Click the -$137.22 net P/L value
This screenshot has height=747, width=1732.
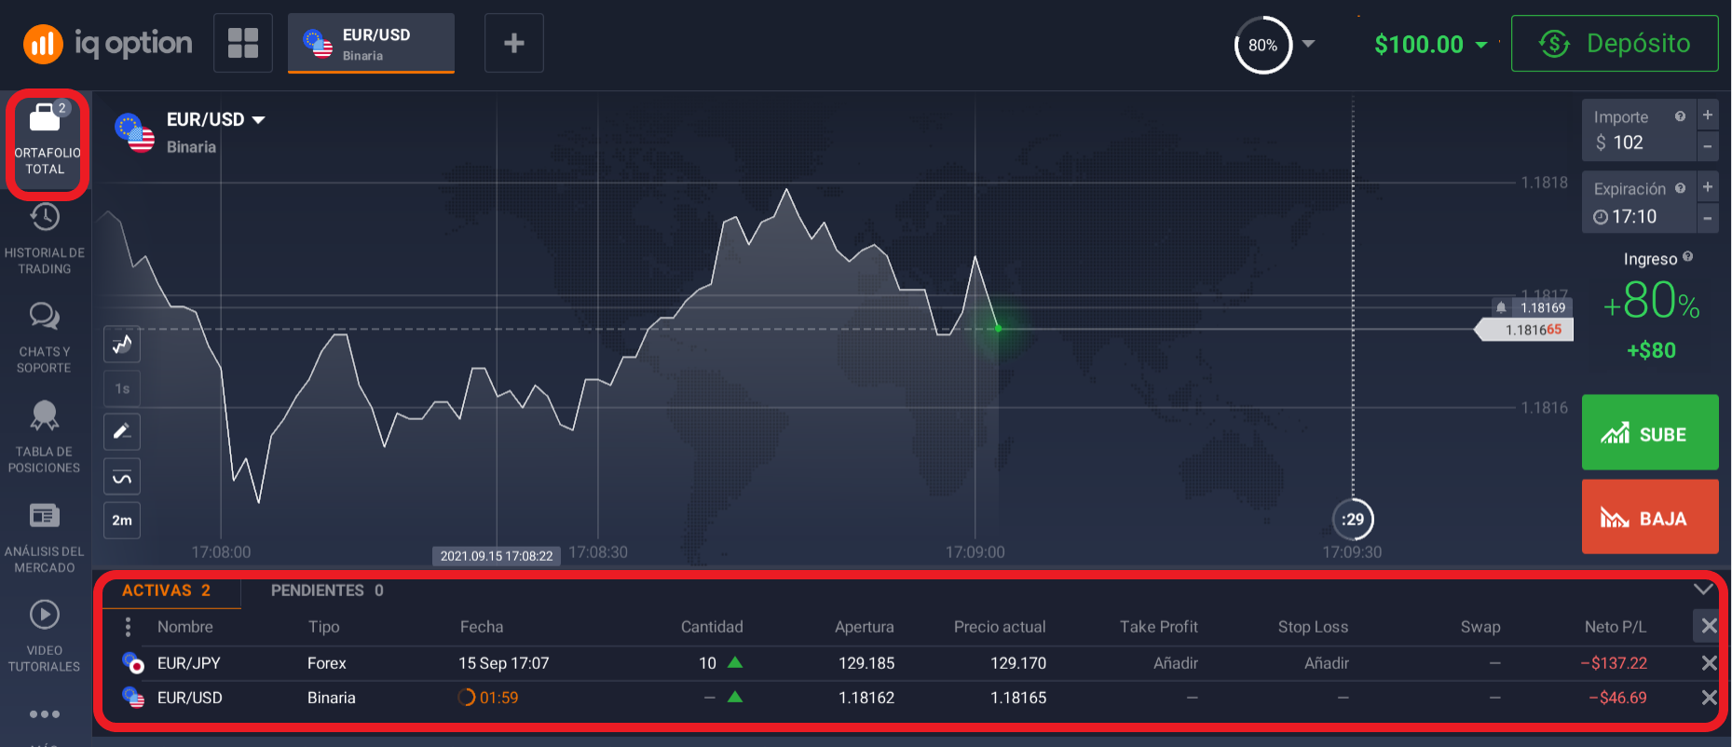[x=1614, y=663]
